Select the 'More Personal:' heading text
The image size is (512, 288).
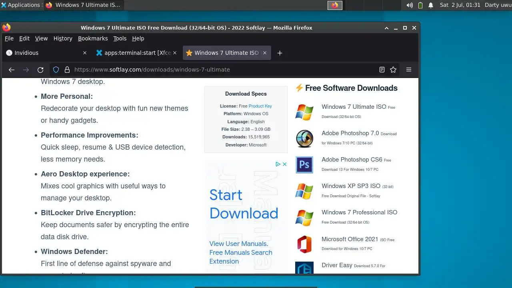67,96
